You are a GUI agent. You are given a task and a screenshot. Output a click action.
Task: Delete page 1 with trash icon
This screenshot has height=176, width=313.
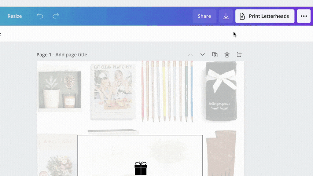227,54
